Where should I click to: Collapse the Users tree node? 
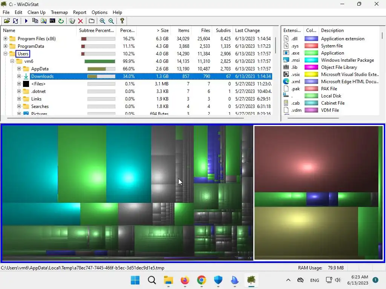pos(5,53)
